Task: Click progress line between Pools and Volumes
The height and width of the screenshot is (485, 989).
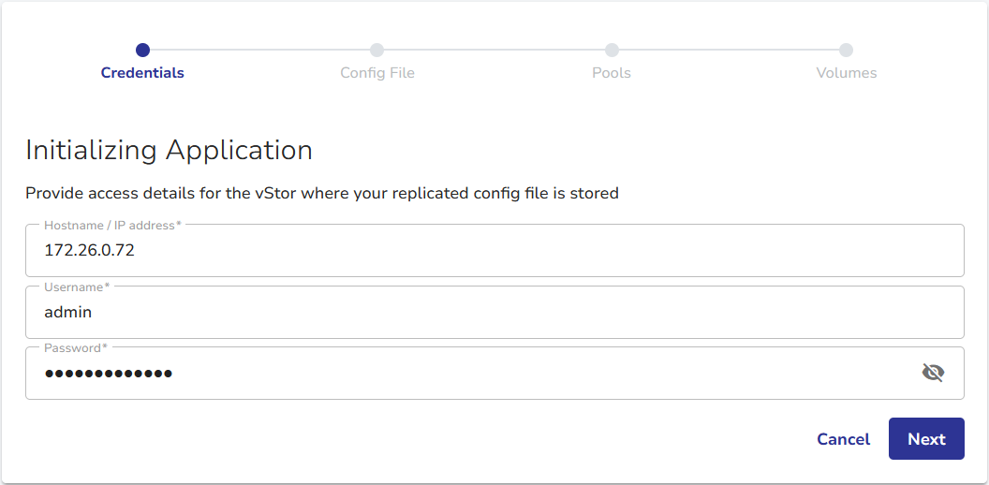Action: [x=729, y=50]
